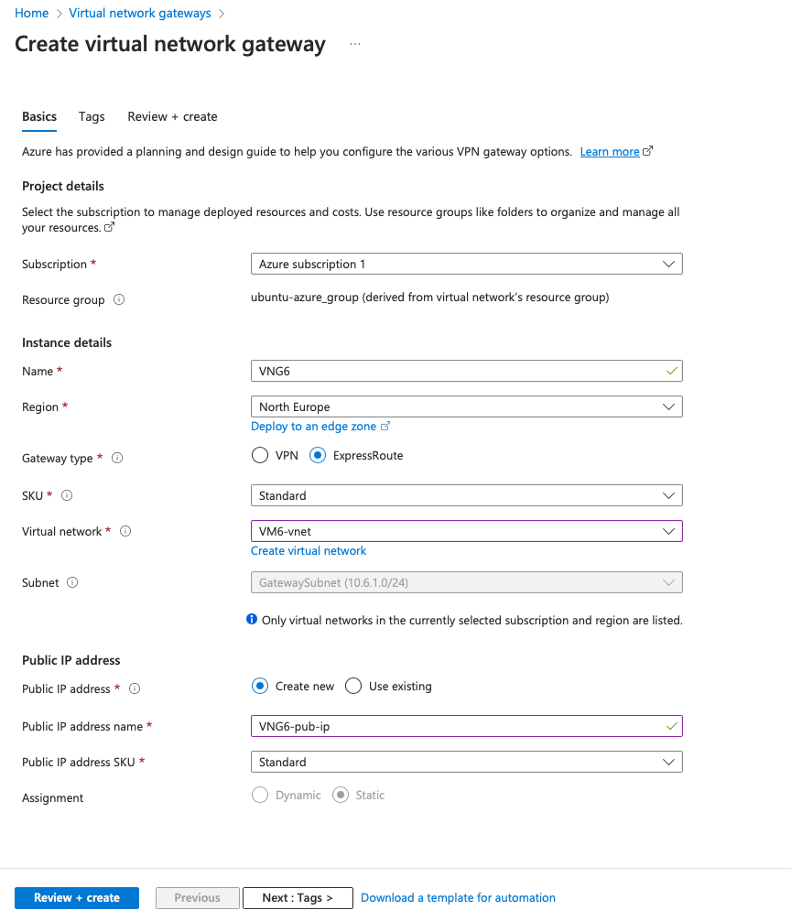Open Deploy to an edge zone link
The height and width of the screenshot is (921, 791).
314,426
